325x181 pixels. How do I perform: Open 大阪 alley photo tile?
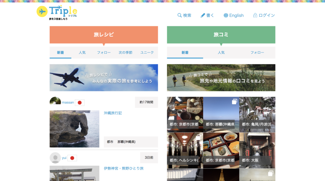(257, 150)
